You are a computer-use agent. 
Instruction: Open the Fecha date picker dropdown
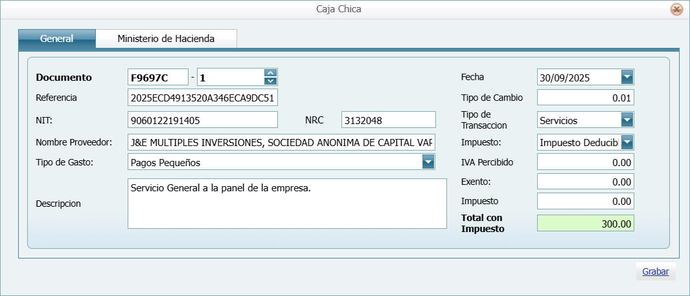pyautogui.click(x=627, y=78)
